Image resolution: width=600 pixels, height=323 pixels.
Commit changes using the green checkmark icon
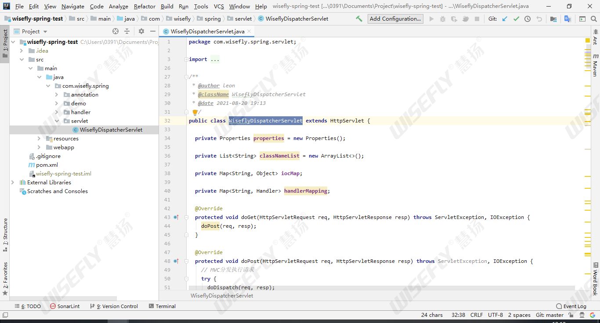tap(516, 19)
